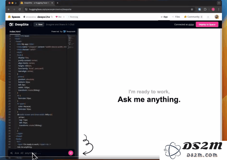Click preview heading Ask me anything.
This screenshot has width=227, height=160.
tap(149, 99)
